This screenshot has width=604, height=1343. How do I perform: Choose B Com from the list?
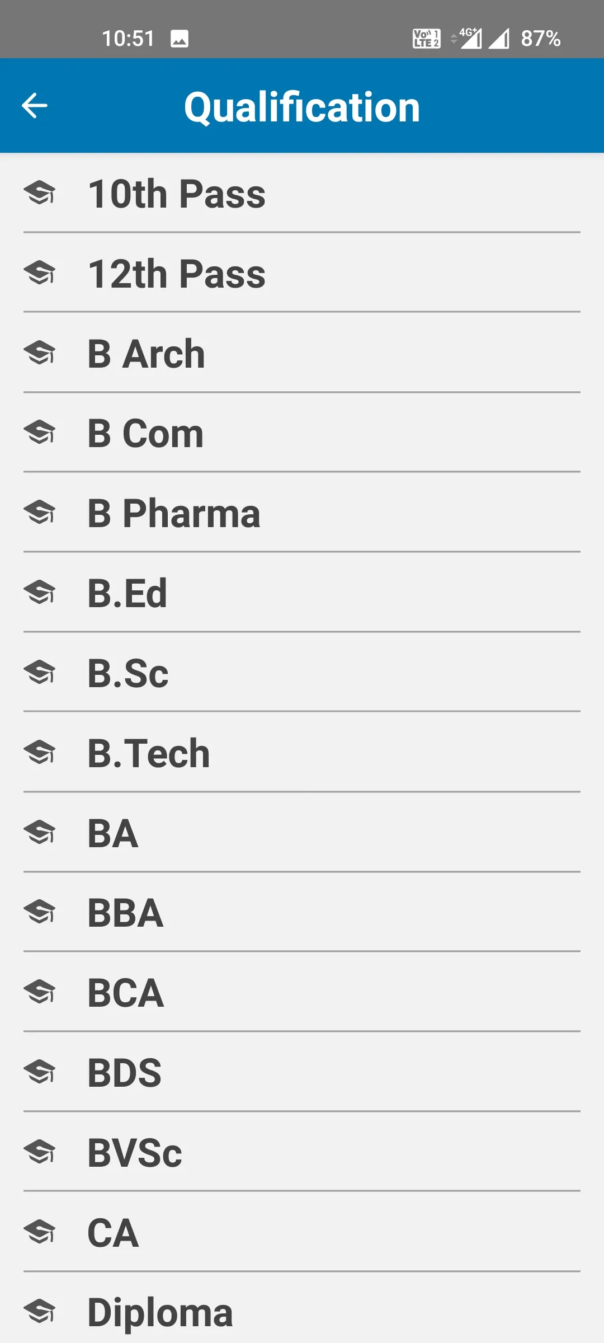[302, 433]
